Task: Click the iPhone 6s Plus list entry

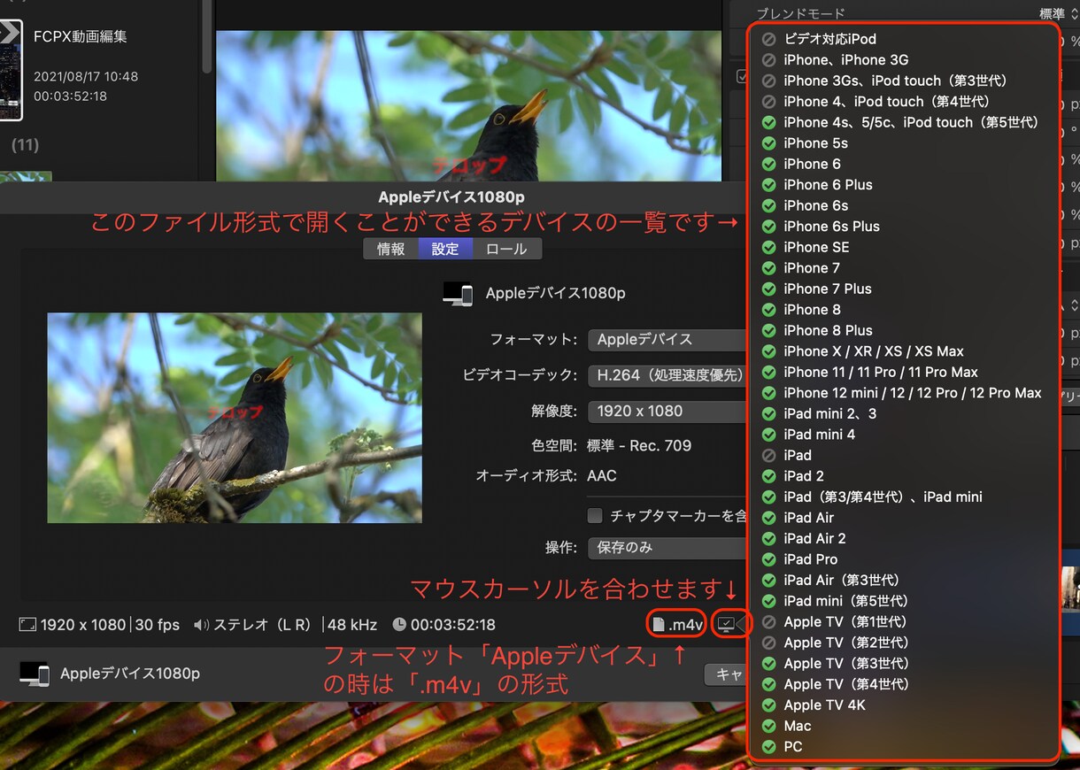Action: tap(832, 227)
